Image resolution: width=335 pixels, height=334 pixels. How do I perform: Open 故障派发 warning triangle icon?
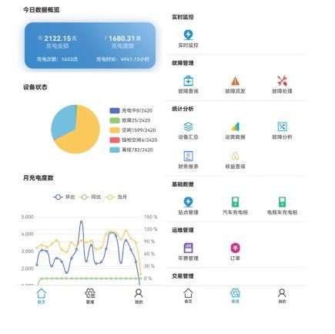(x=235, y=81)
